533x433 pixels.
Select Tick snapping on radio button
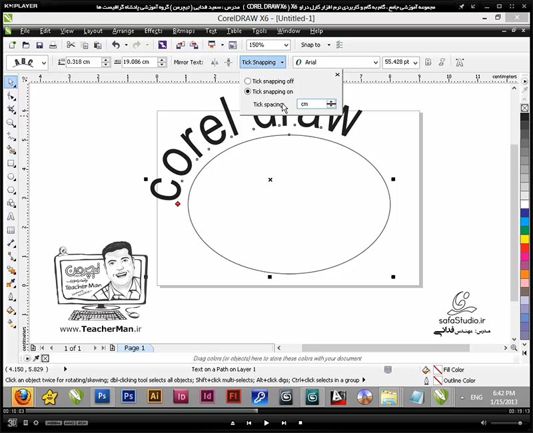[x=247, y=91]
